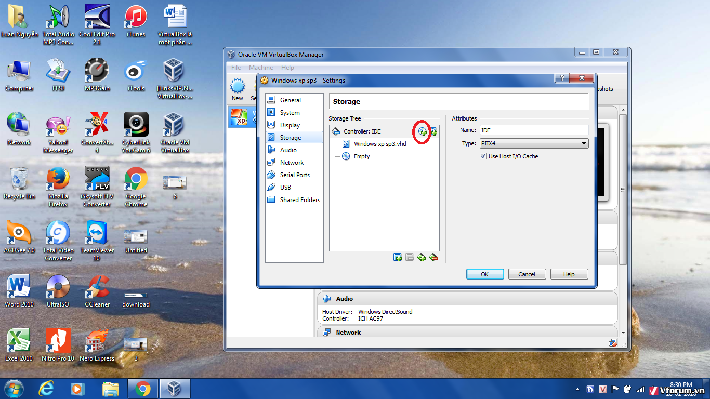Open Untitled image file on desktop
Screen dimensions: 710x399
click(136, 242)
